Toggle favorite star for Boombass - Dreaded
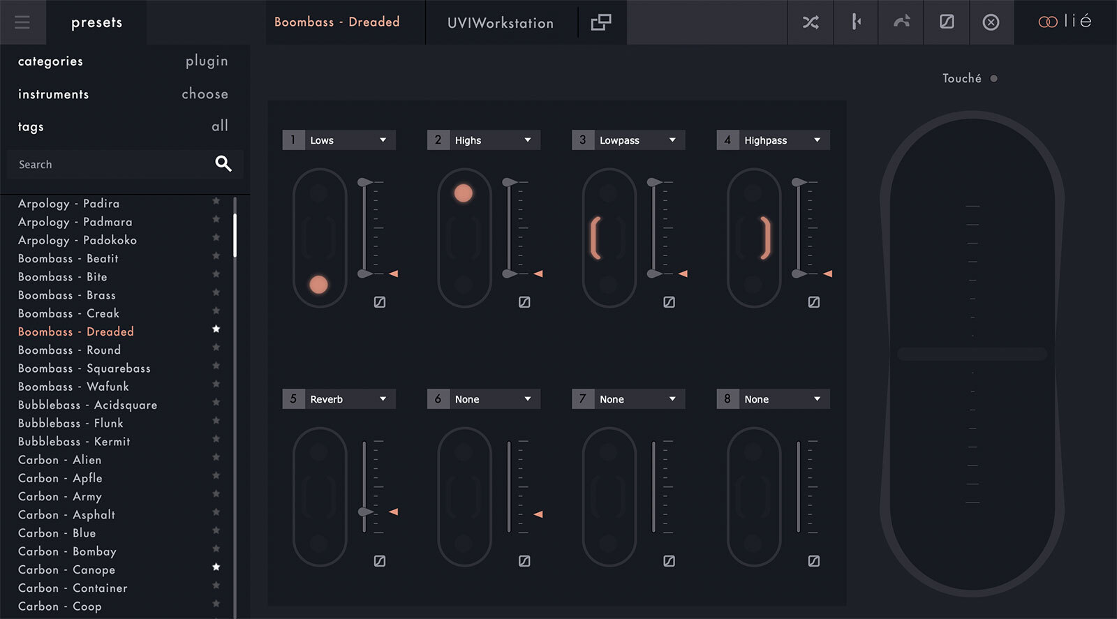The width and height of the screenshot is (1117, 619). [x=216, y=329]
